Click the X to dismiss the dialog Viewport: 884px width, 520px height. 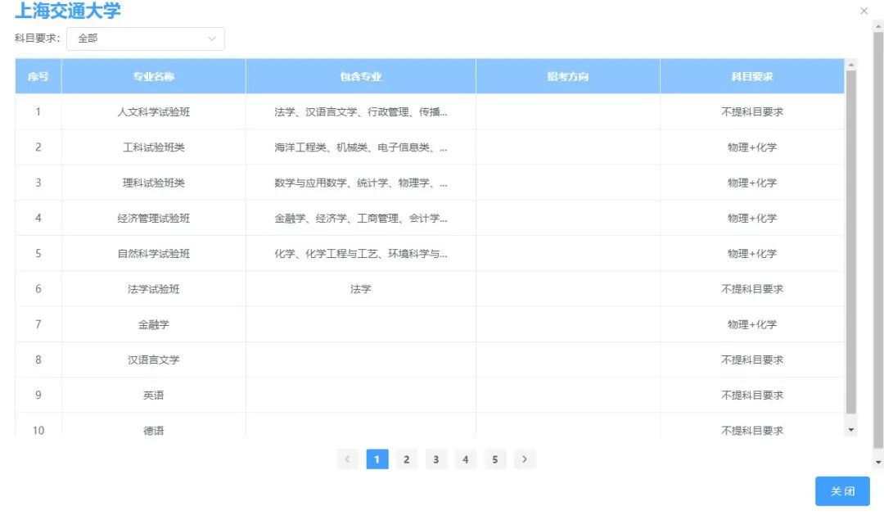864,11
